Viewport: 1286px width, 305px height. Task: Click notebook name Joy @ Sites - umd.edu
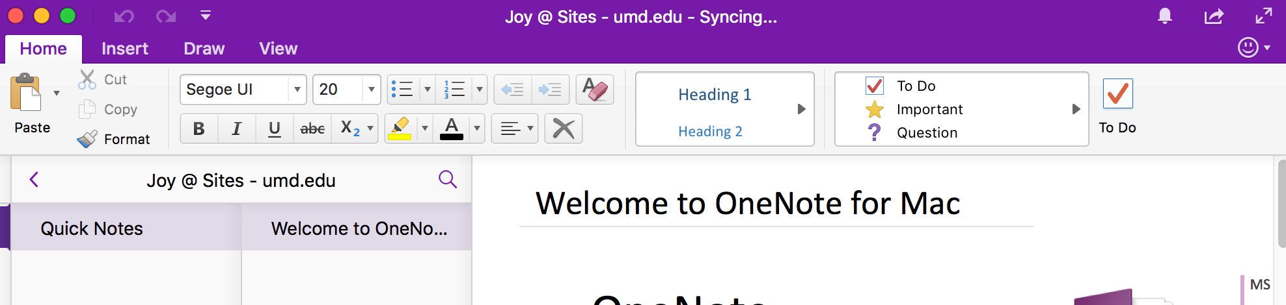point(241,180)
